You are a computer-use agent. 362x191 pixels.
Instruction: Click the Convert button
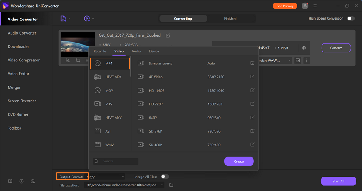pos(336,48)
